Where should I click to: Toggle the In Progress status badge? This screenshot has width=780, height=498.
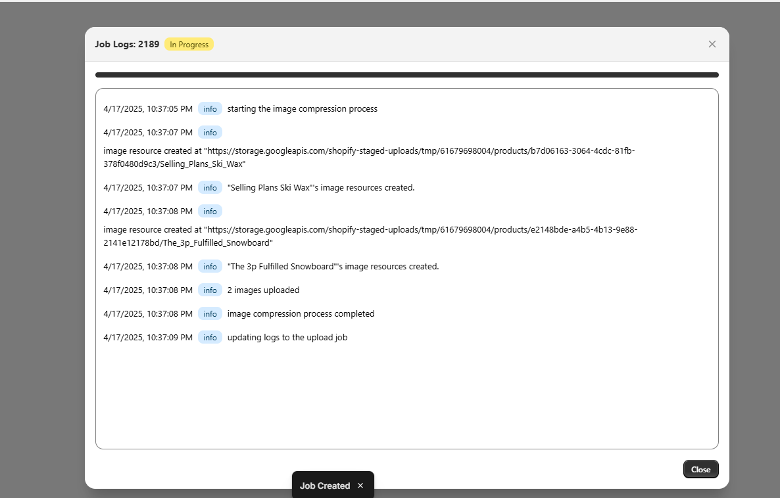point(189,44)
